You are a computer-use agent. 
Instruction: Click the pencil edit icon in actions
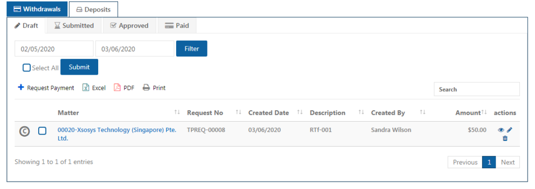pos(509,130)
